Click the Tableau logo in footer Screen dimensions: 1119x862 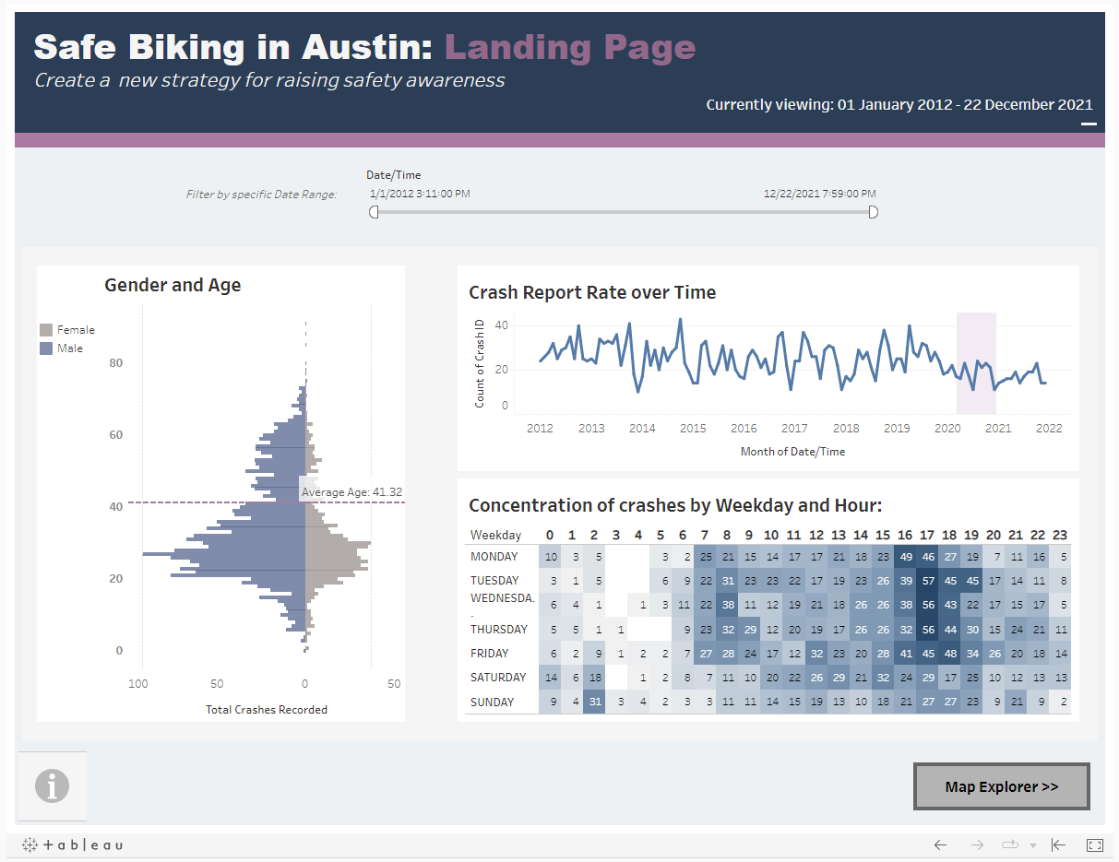[72, 844]
